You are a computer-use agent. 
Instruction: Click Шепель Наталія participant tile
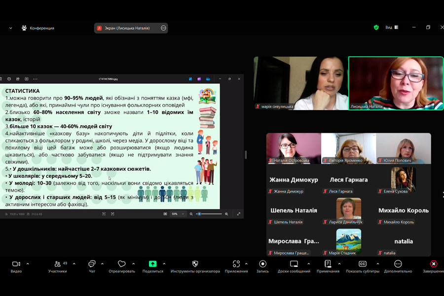tap(294, 211)
